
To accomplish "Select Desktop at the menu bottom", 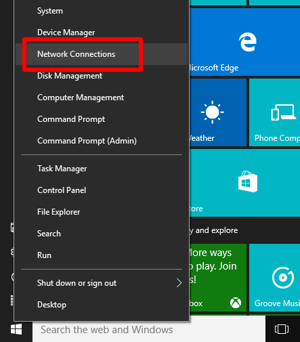I will click(x=102, y=305).
